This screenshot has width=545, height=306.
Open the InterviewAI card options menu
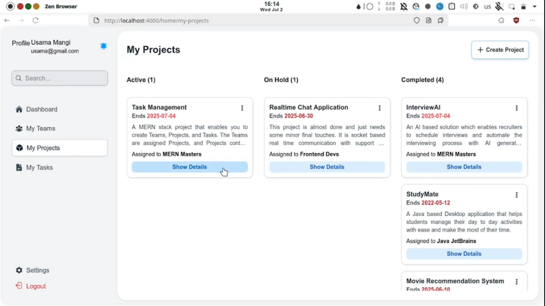tap(517, 108)
